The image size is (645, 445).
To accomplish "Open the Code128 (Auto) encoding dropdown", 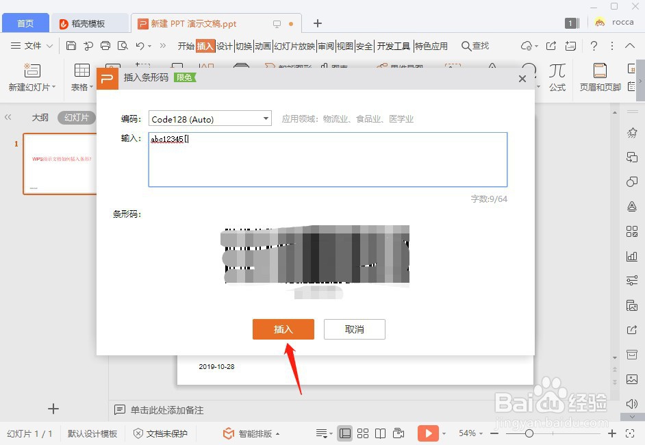I will (x=210, y=119).
